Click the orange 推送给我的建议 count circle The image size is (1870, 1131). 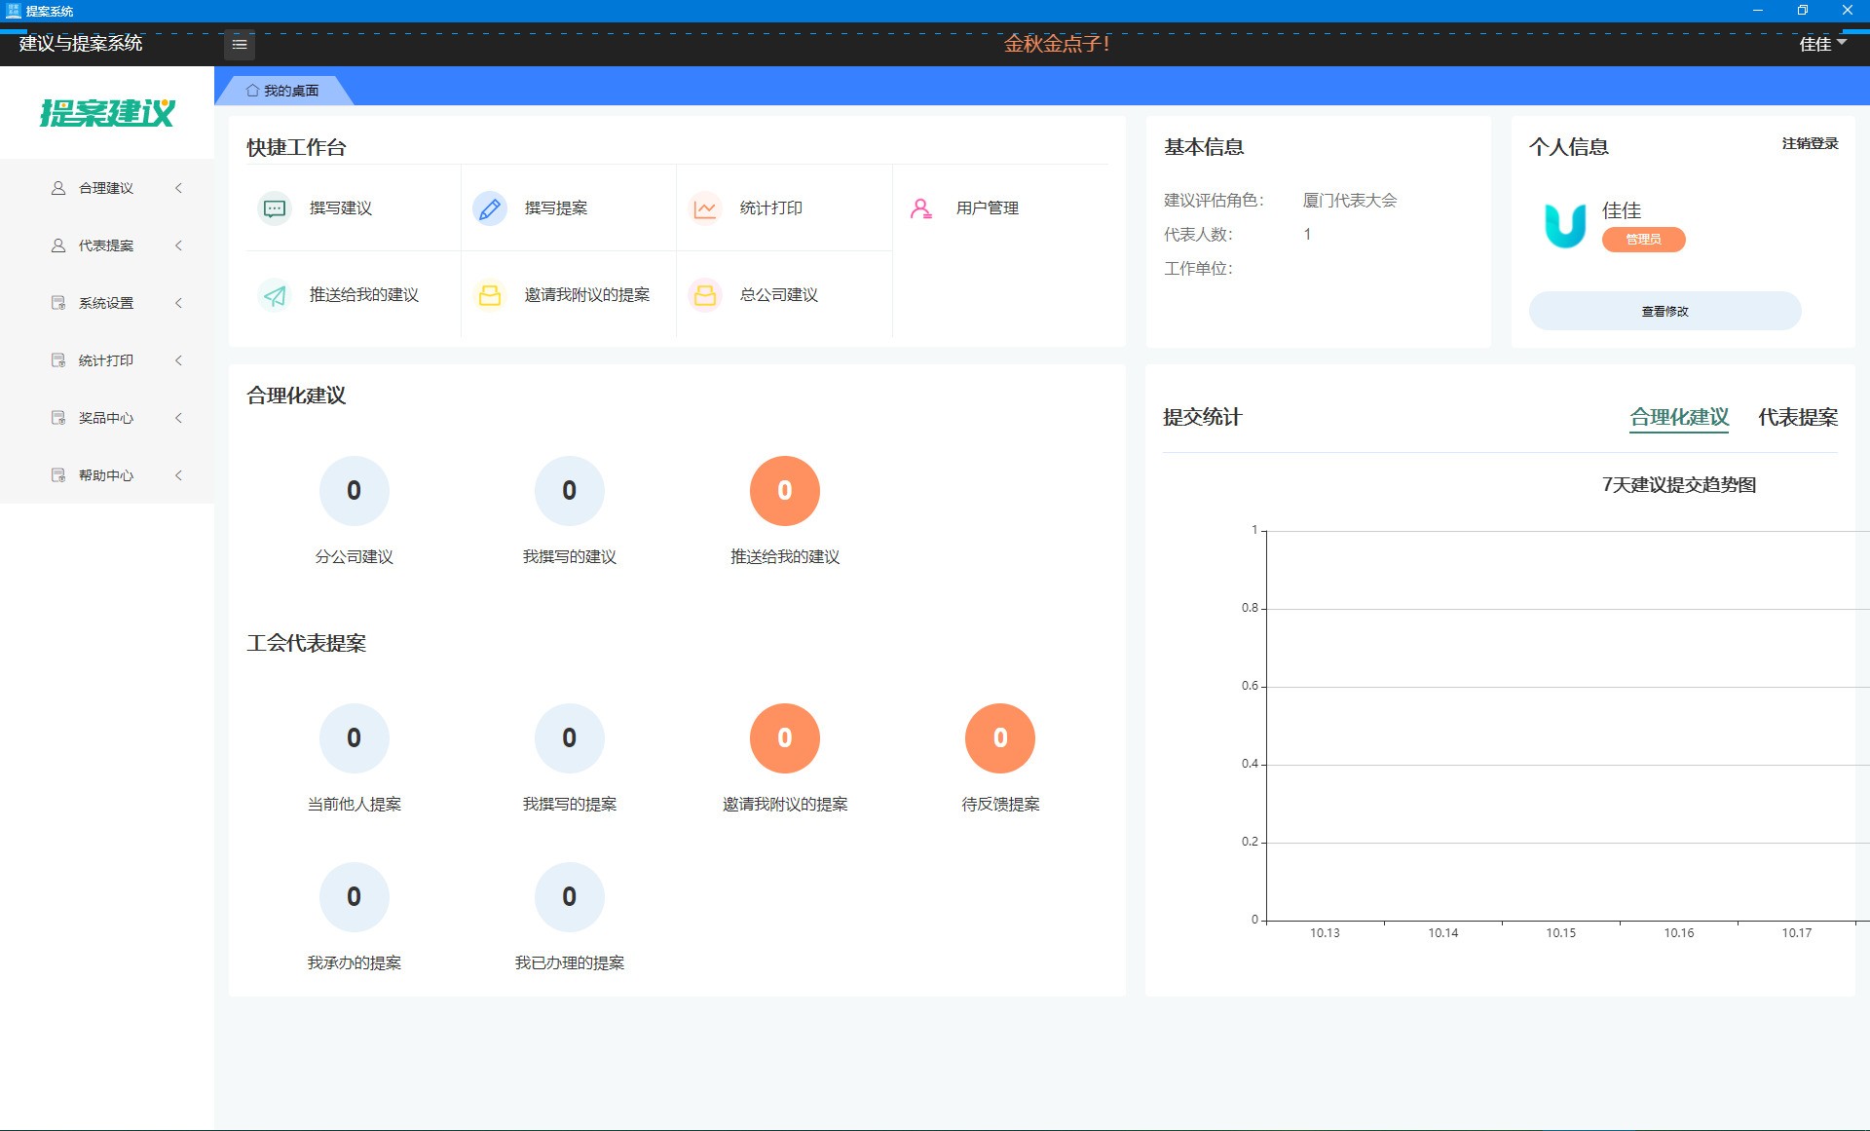pyautogui.click(x=784, y=491)
